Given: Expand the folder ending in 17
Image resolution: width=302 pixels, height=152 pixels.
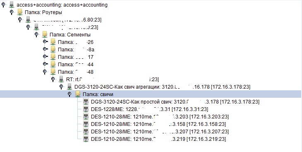Looking at the screenshot, I should click(x=45, y=56).
